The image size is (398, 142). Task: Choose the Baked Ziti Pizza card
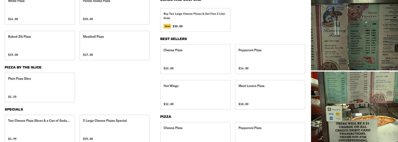40,45
